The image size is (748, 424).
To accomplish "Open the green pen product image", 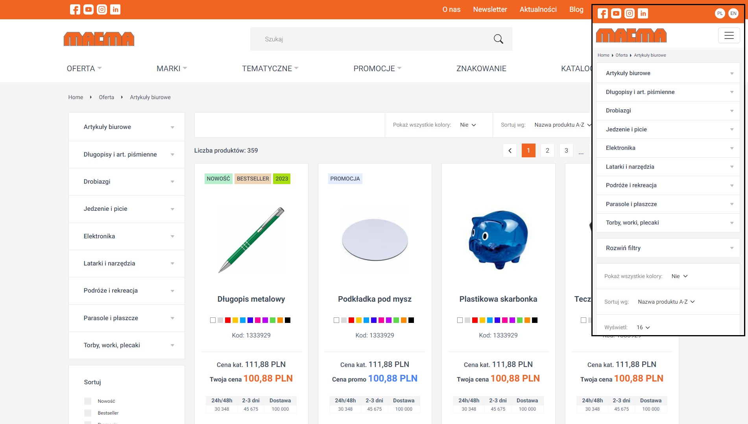I will point(251,240).
